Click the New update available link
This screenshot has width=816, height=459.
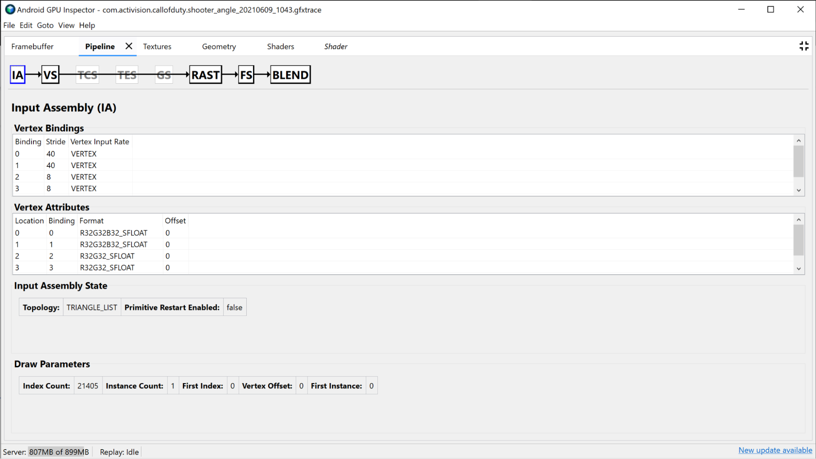point(775,450)
